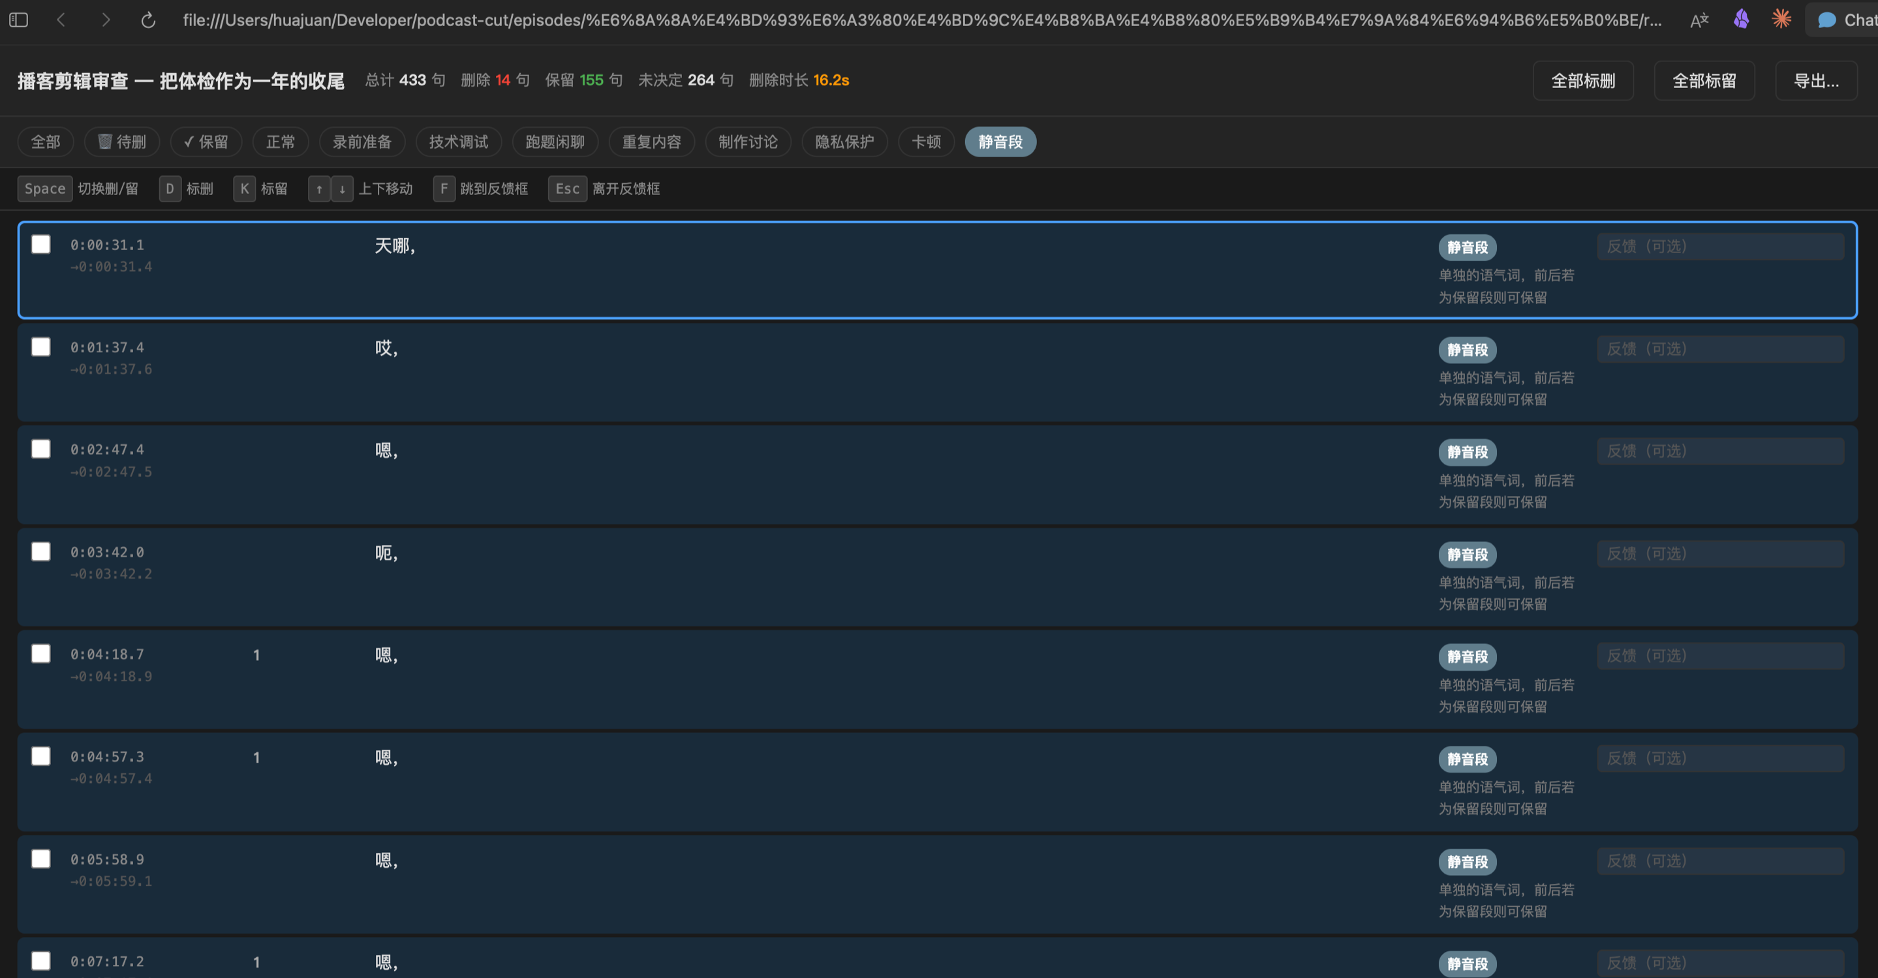Image resolution: width=1878 pixels, height=978 pixels.
Task: Open the Chat panel button
Action: pos(1846,20)
